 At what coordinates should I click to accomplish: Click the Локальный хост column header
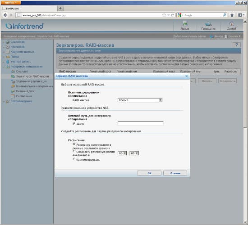point(100,72)
